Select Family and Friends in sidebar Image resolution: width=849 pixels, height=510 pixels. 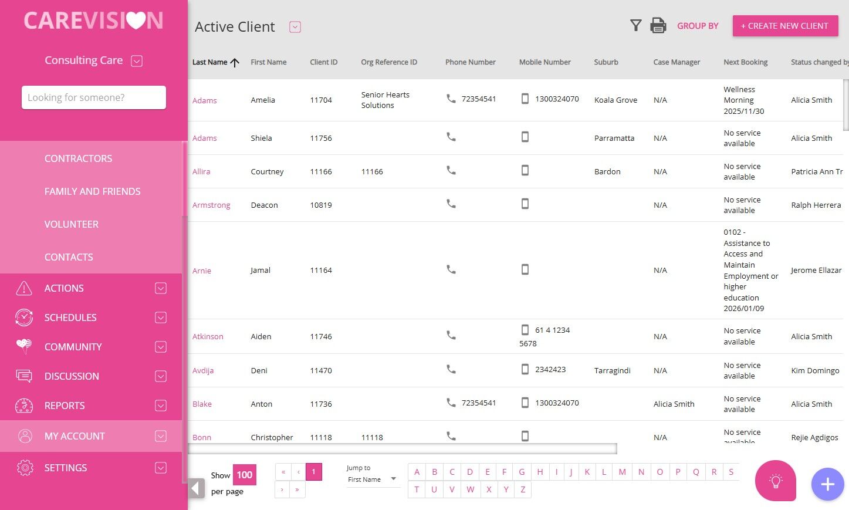click(93, 191)
